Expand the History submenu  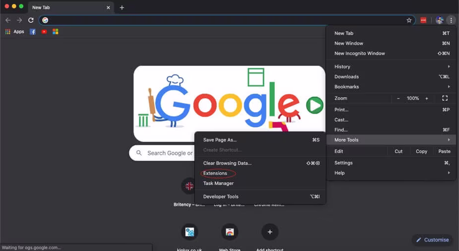tap(391, 66)
